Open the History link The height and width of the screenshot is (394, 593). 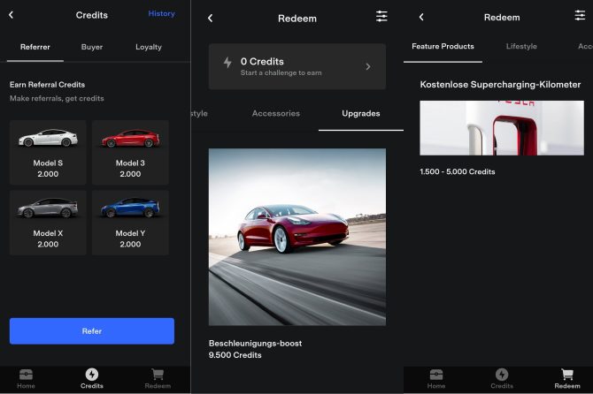161,14
